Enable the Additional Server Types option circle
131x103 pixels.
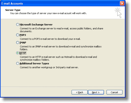pyautogui.click(x=17, y=63)
